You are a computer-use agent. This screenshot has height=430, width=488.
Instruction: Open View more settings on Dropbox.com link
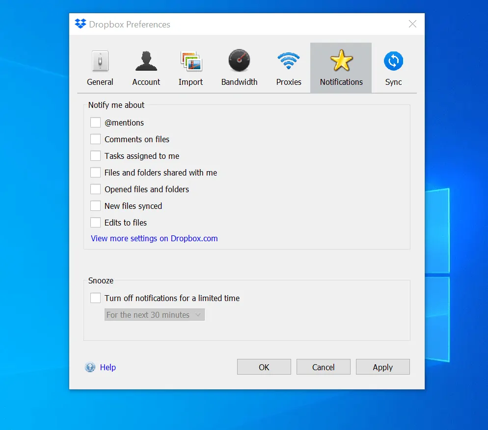[x=154, y=238]
